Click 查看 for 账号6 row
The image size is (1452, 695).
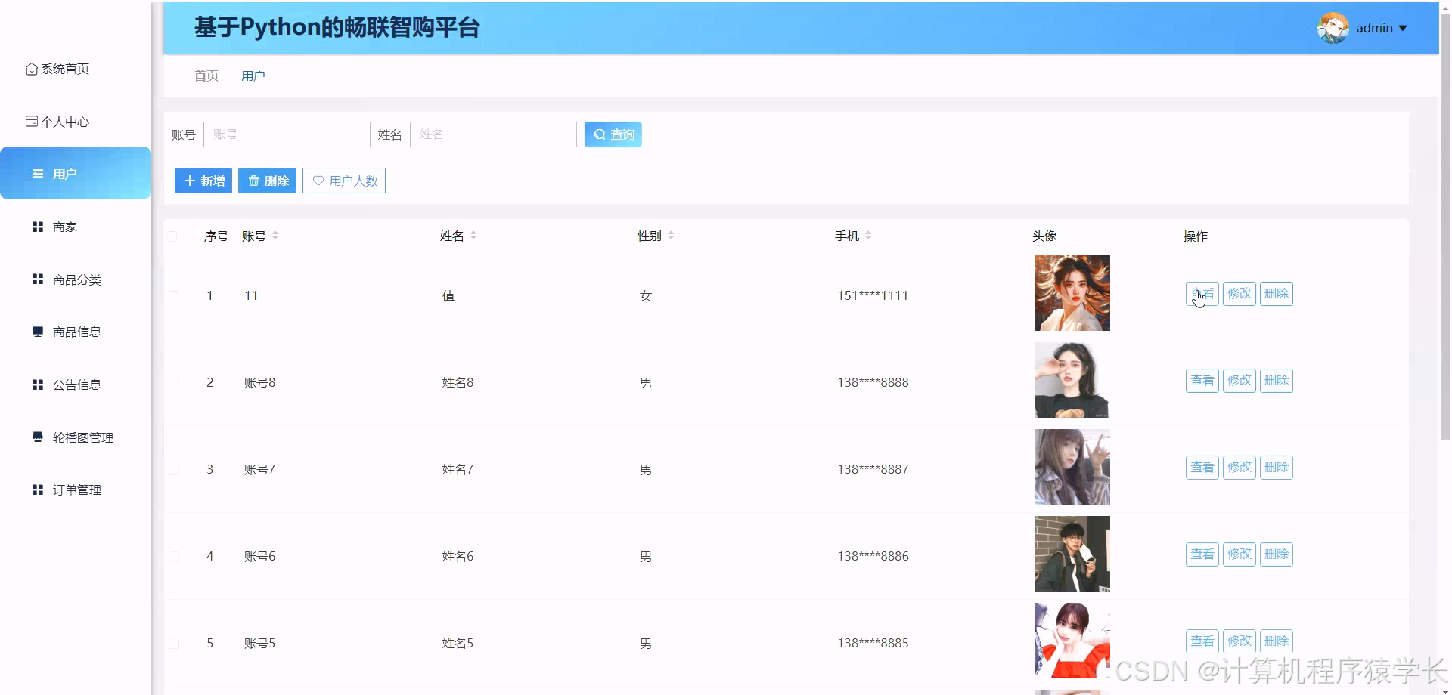point(1202,554)
